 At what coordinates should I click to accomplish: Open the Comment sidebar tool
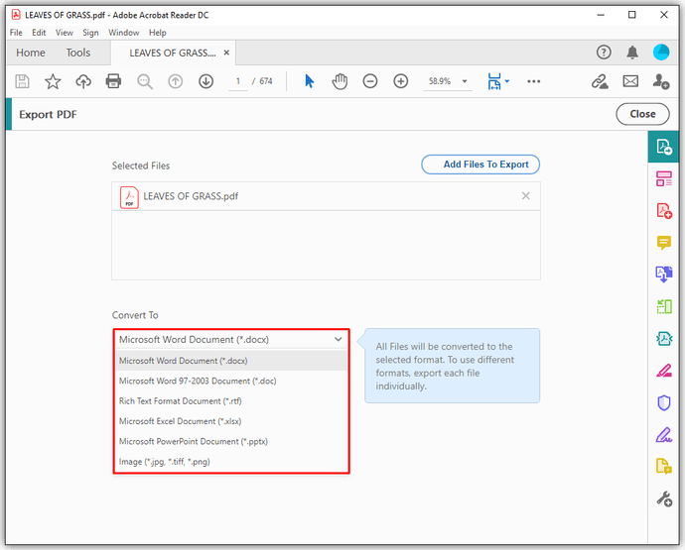tap(663, 243)
